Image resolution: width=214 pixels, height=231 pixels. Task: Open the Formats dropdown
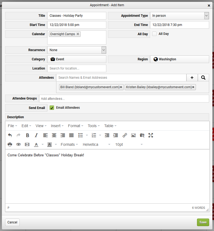(x=69, y=144)
